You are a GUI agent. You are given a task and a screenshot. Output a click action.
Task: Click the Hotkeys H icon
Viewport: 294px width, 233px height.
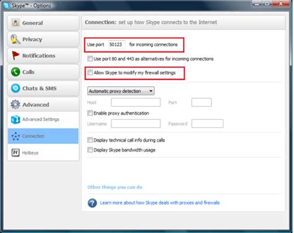[16, 153]
